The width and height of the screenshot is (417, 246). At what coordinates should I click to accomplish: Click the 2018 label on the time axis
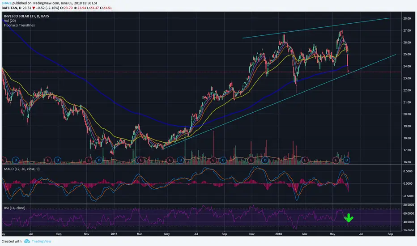tap(278, 234)
